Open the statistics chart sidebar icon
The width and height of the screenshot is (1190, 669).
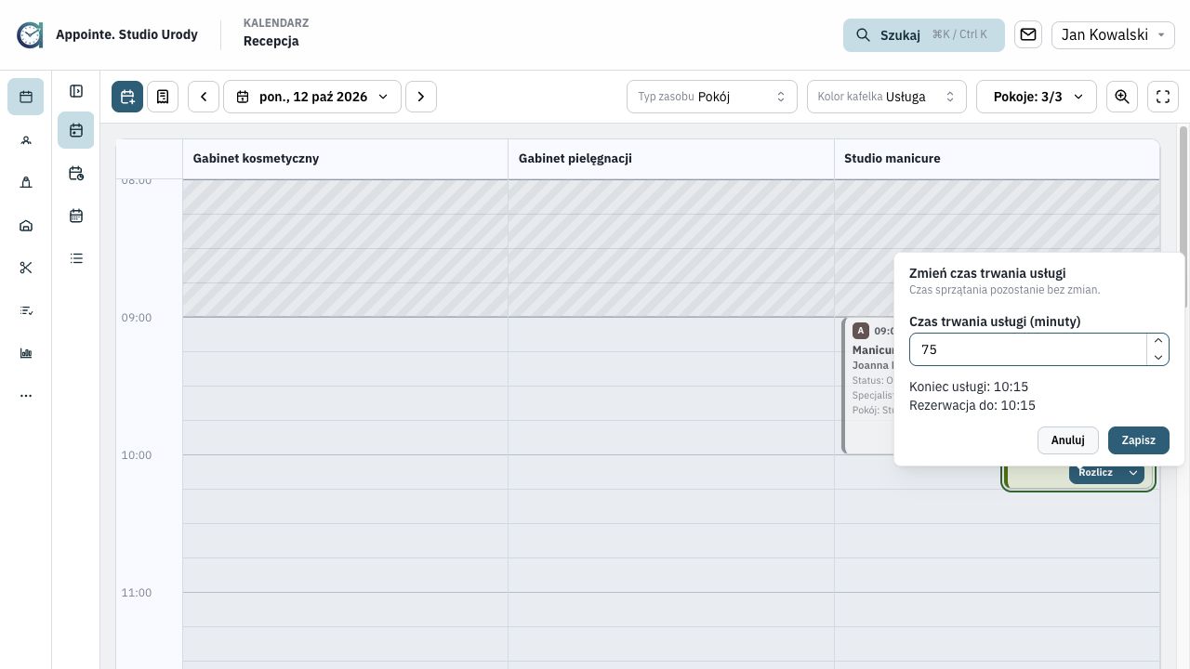(26, 353)
